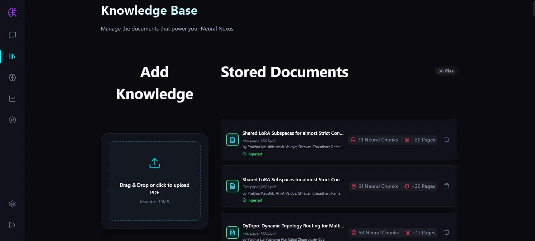
Task: Delete the 70 Neural Chunks document
Action: pyautogui.click(x=446, y=139)
